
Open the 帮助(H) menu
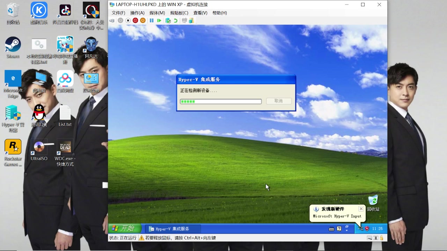[x=220, y=13]
